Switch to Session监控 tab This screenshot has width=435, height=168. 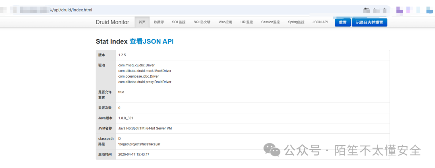click(x=271, y=22)
